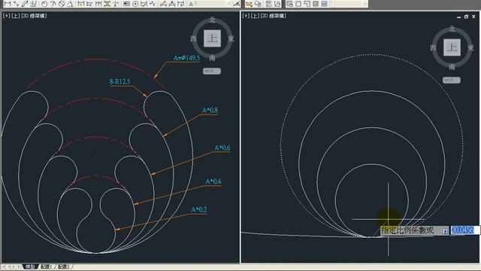Select the Radius dimension tool
The width and height of the screenshot is (481, 271).
pyautogui.click(x=44, y=4)
